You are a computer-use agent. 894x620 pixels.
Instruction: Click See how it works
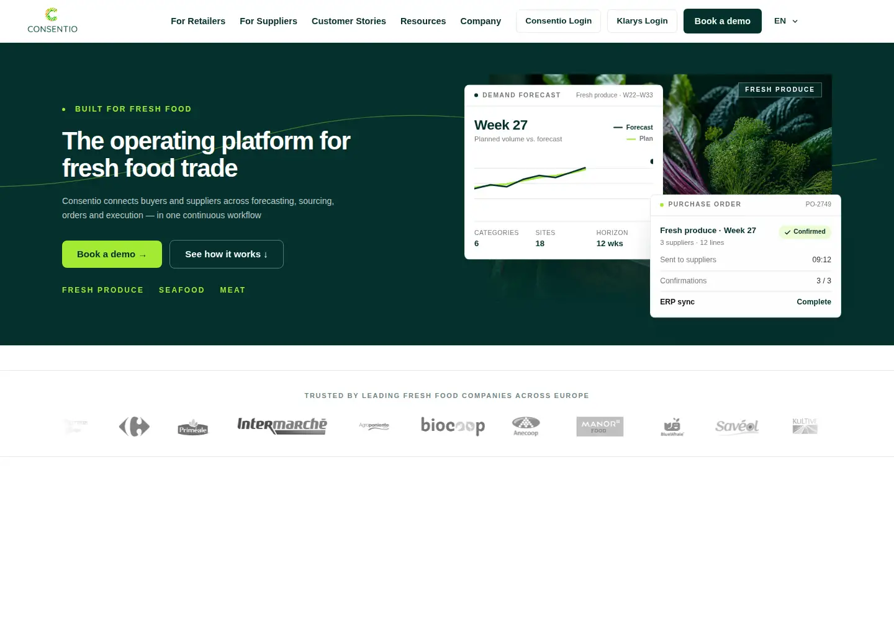coord(227,254)
